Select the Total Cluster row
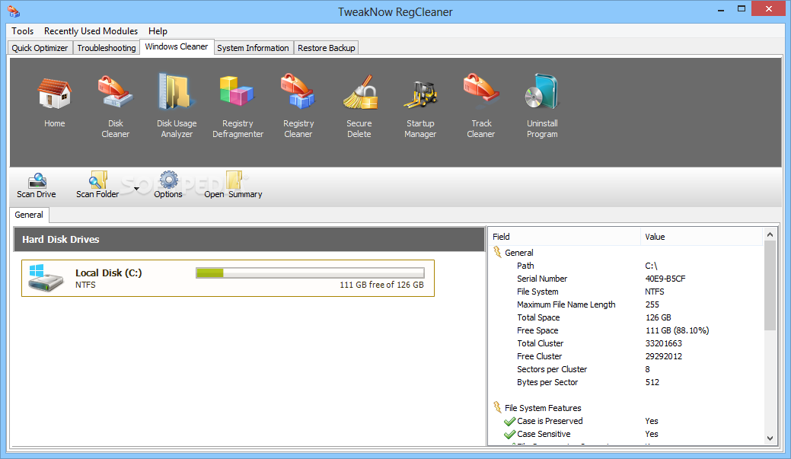 626,343
